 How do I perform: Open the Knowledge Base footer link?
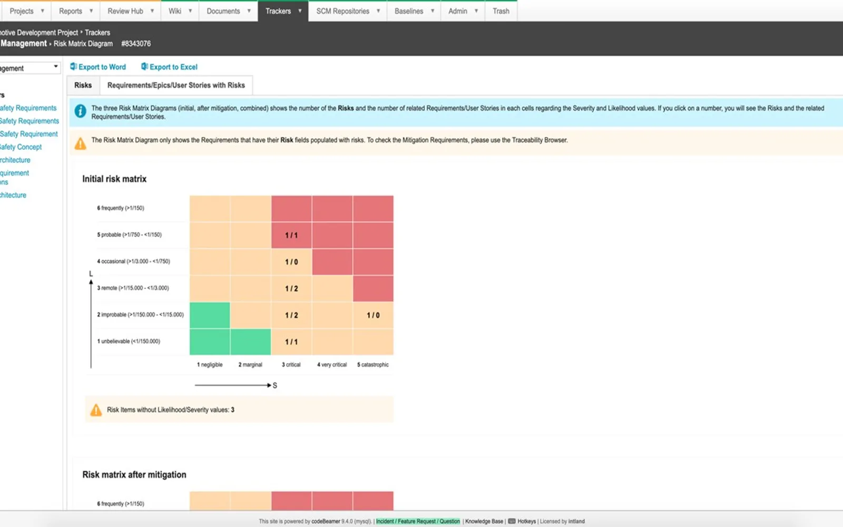click(484, 521)
